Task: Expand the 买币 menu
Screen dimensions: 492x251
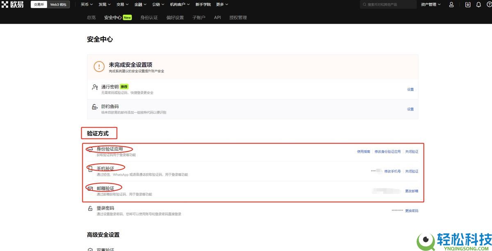Action: click(x=86, y=5)
